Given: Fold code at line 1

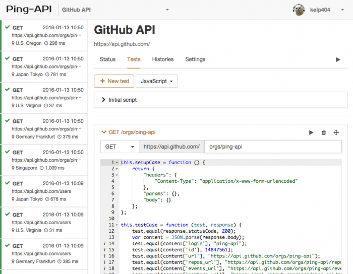Looking at the screenshot, I should coord(117,163).
